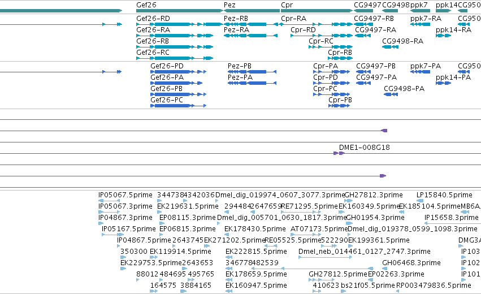Select transcript CG9497-RA
The image size is (481, 294).
click(375, 30)
